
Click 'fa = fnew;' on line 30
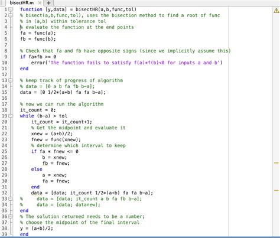(56, 181)
